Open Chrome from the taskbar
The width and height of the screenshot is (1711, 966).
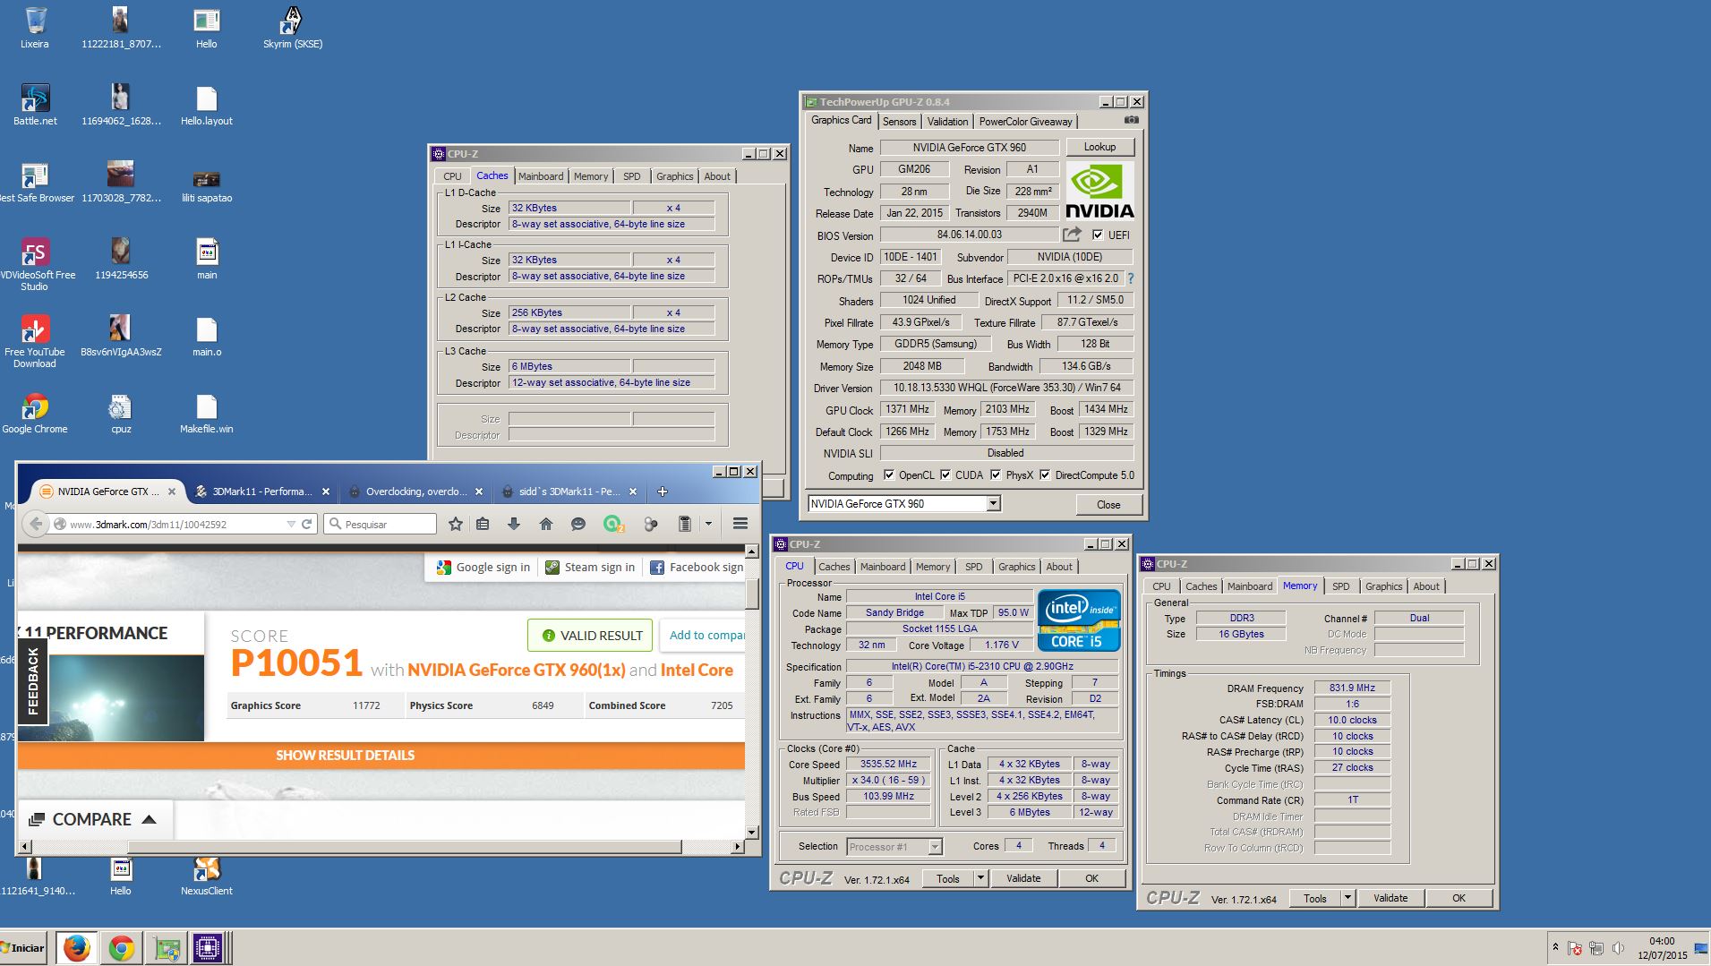coord(122,947)
